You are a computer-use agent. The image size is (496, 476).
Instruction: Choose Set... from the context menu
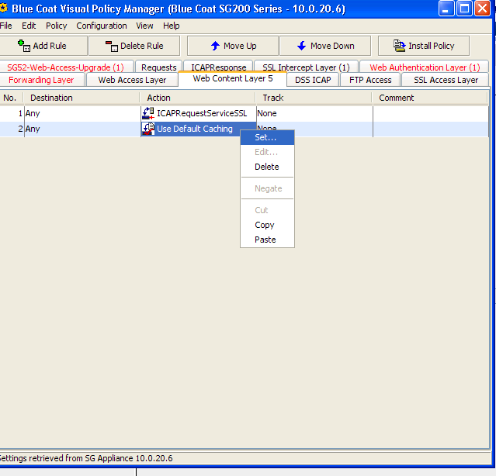pyautogui.click(x=267, y=137)
